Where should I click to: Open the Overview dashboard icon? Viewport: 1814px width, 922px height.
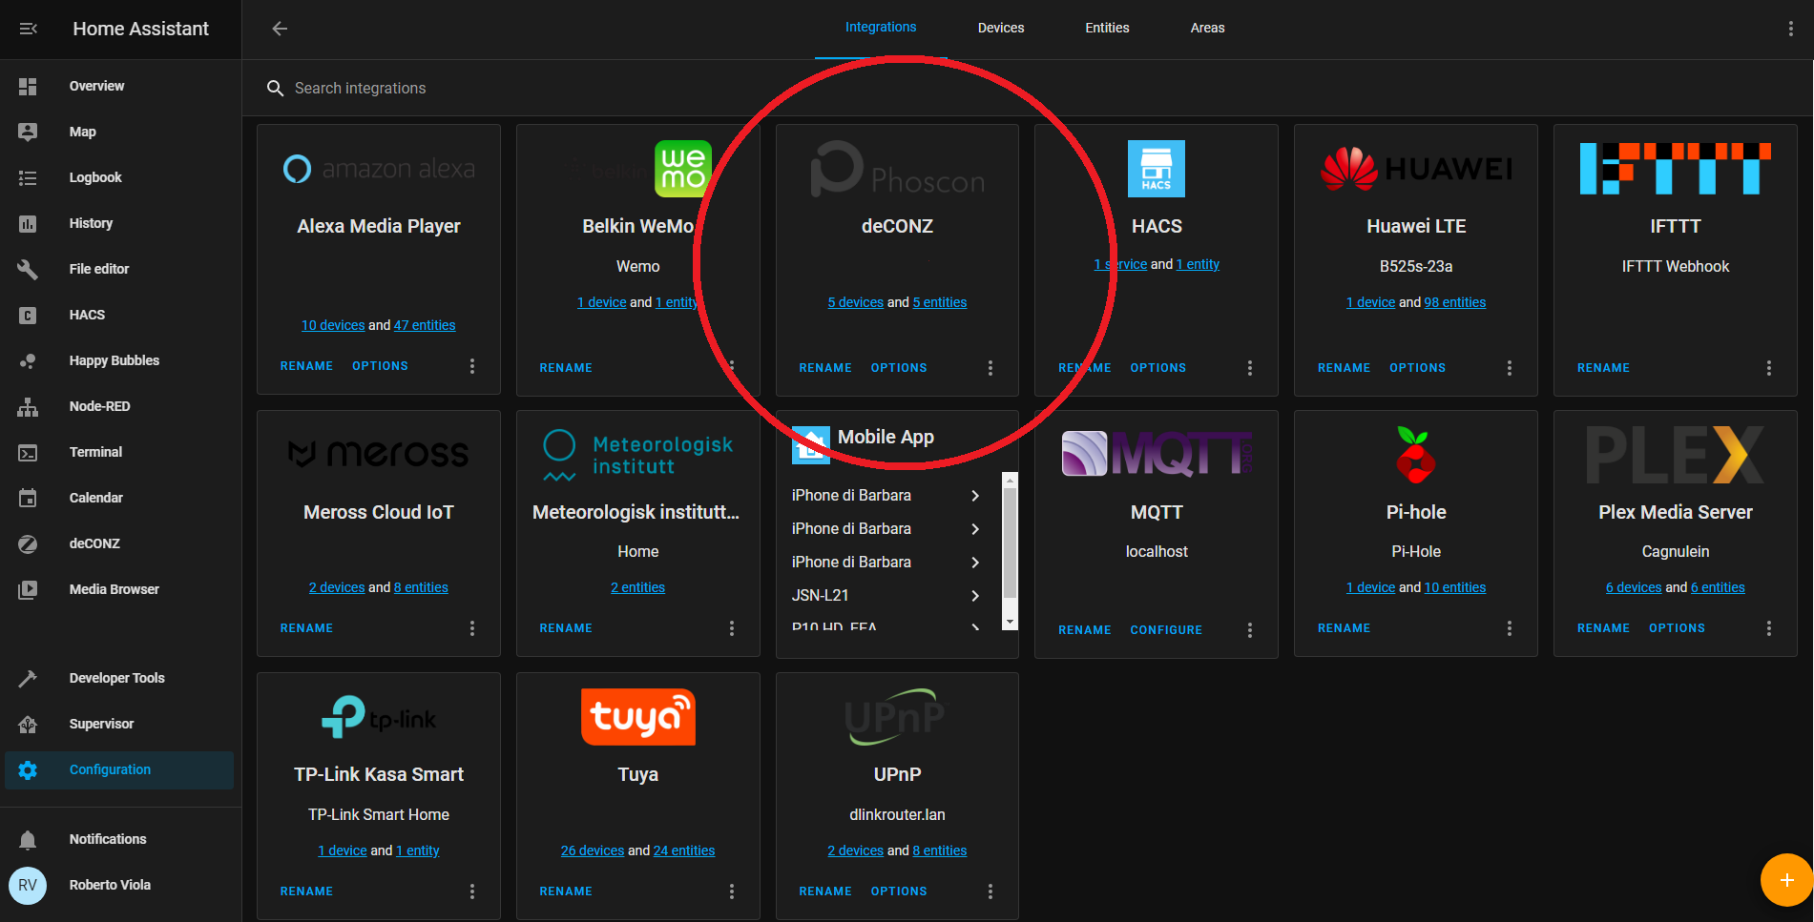tap(28, 86)
